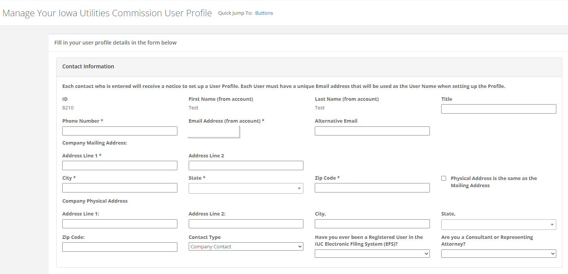
Task: Focus the mailing Zip Code field
Action: (372, 188)
